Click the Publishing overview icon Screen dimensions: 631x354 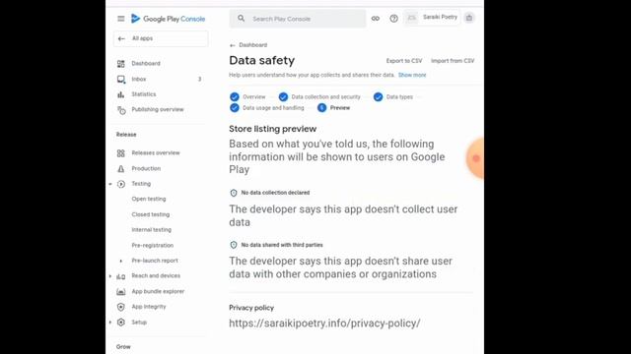[x=121, y=109]
